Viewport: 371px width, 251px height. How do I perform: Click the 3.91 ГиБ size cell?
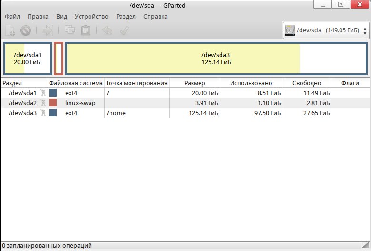tap(207, 103)
